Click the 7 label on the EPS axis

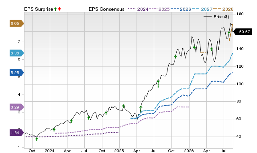(x=19, y=42)
